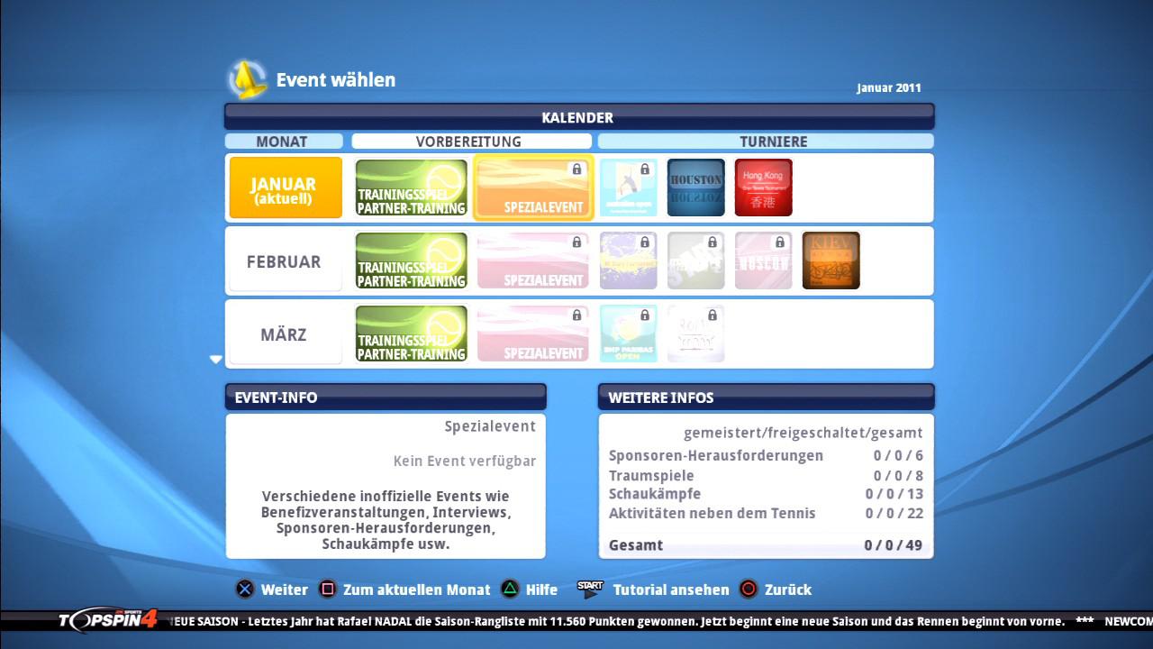
Task: Click the KALENDER title bar
Action: 578,117
